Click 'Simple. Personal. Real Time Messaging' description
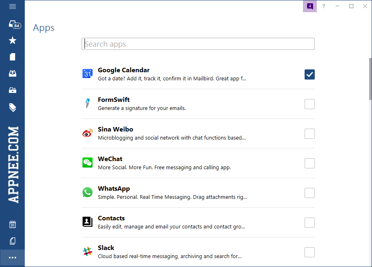Image resolution: width=372 pixels, height=267 pixels. tap(173, 197)
